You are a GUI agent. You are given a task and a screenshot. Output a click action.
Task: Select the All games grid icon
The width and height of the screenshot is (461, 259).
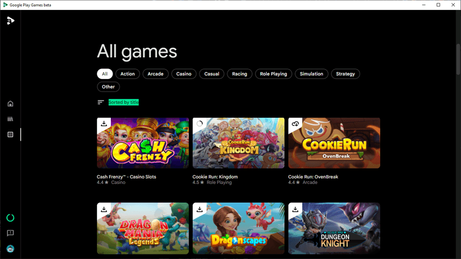(x=10, y=135)
